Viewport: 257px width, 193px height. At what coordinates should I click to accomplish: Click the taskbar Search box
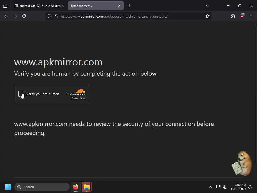pos(42,187)
